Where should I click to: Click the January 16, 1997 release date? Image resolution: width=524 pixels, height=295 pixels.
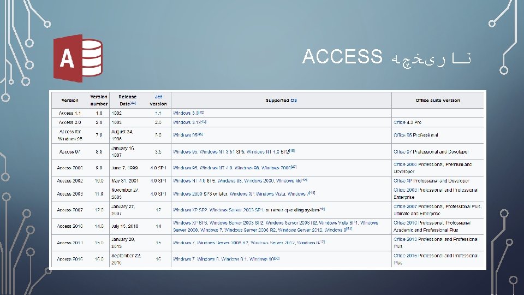pos(123,151)
